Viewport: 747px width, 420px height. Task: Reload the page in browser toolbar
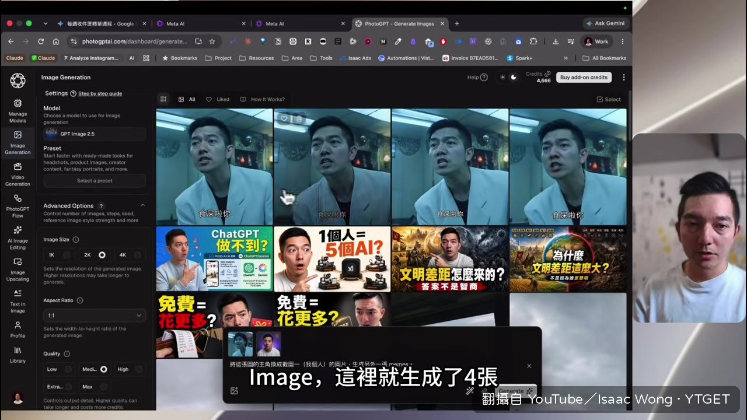tap(41, 41)
